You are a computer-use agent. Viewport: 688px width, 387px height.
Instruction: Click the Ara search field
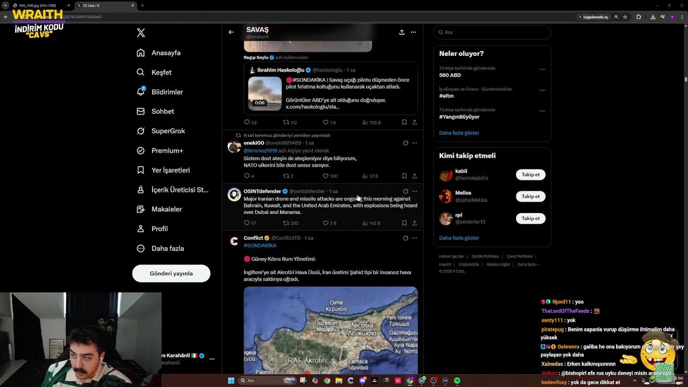492,32
